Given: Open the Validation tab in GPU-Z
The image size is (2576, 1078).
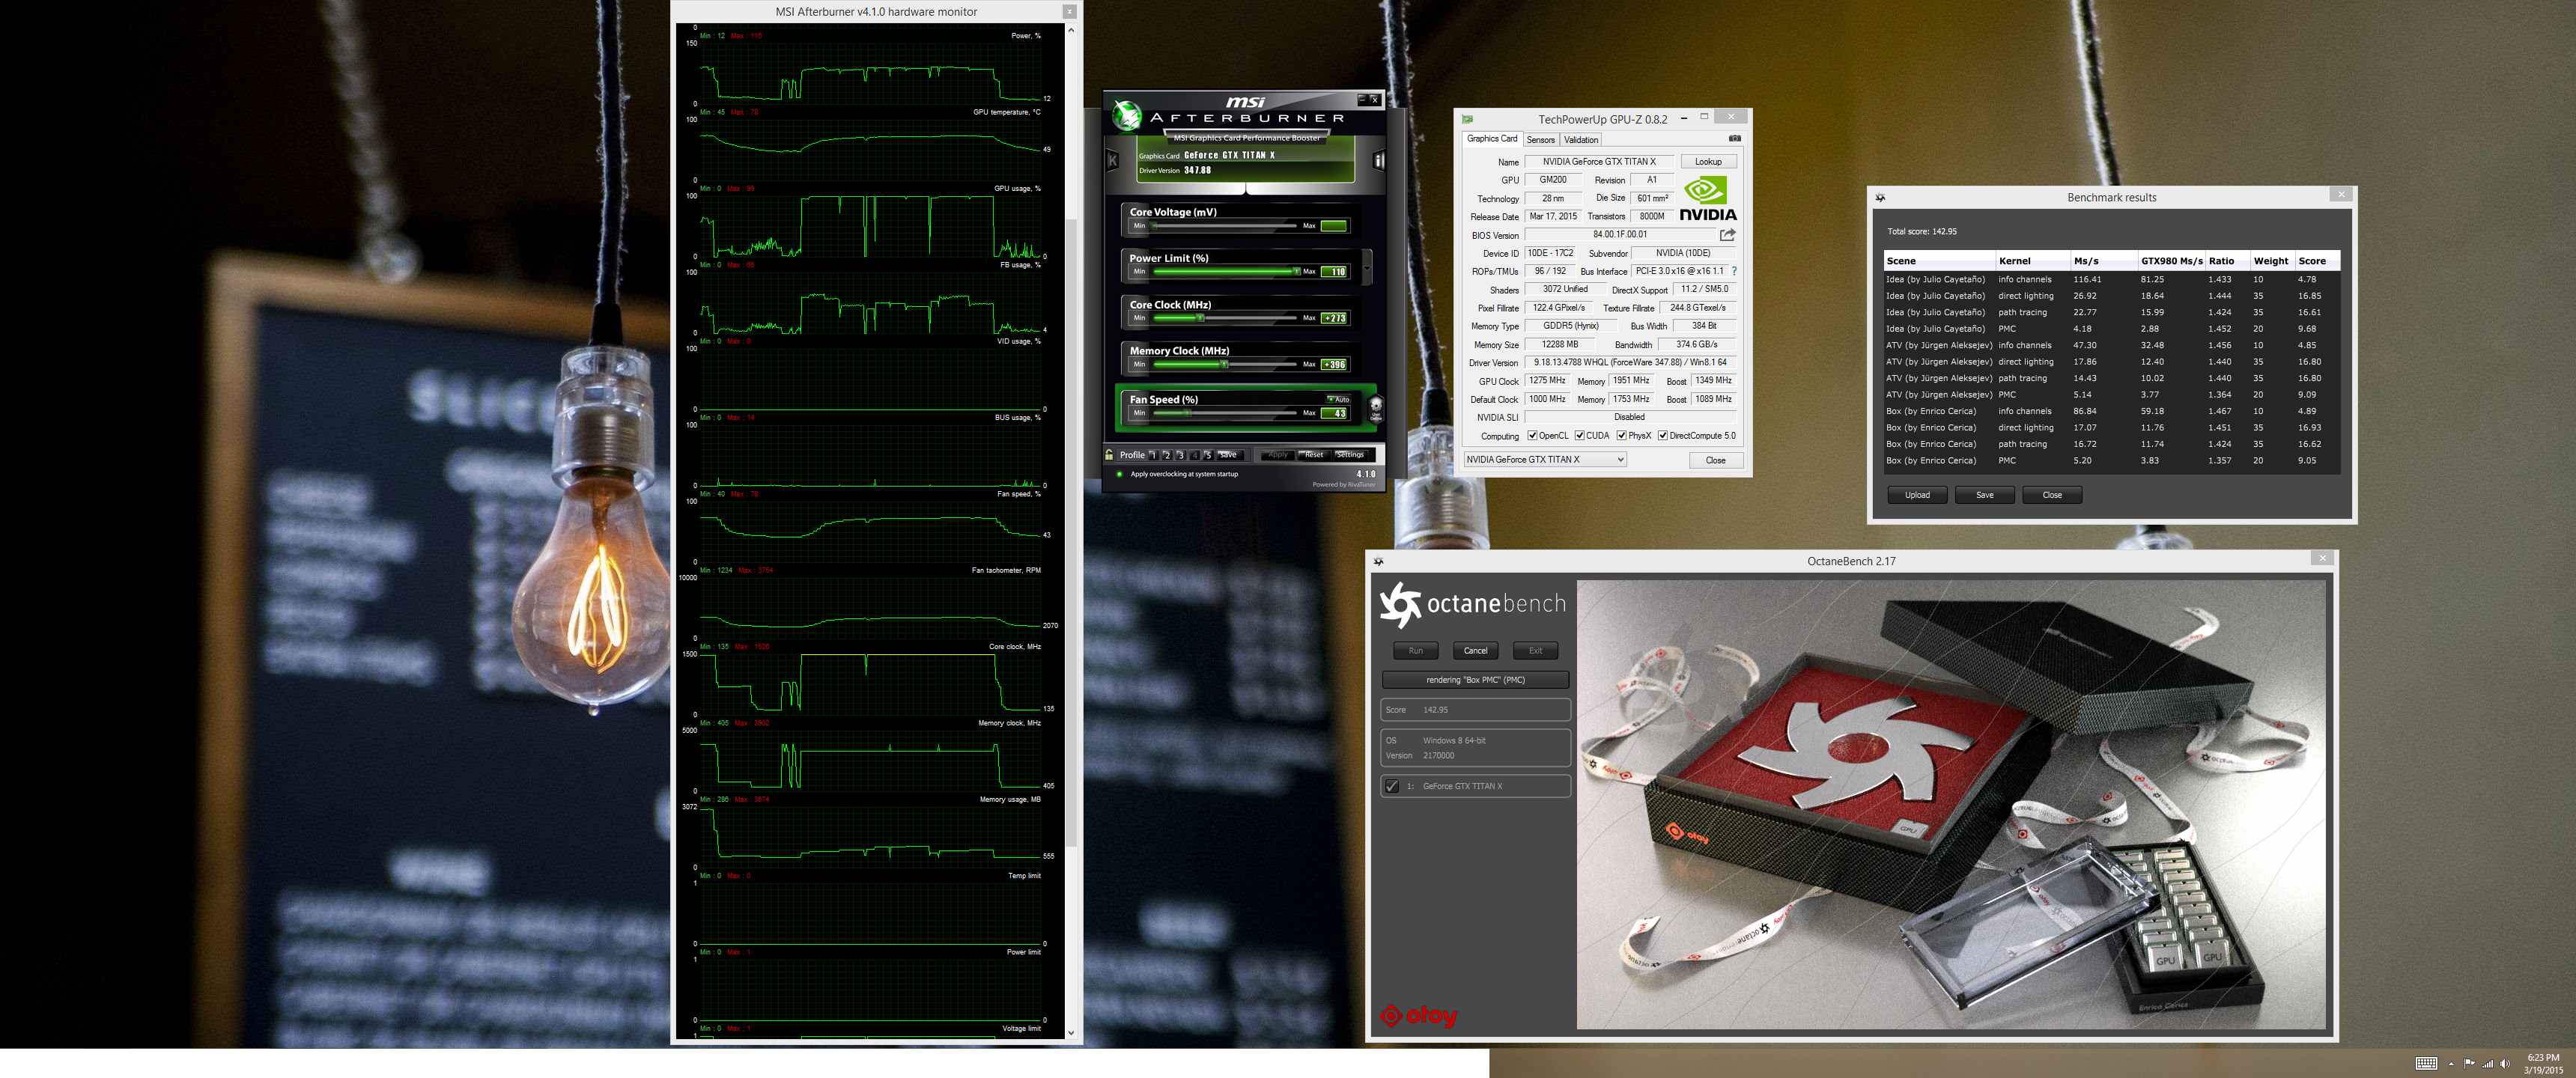Looking at the screenshot, I should pos(1581,140).
